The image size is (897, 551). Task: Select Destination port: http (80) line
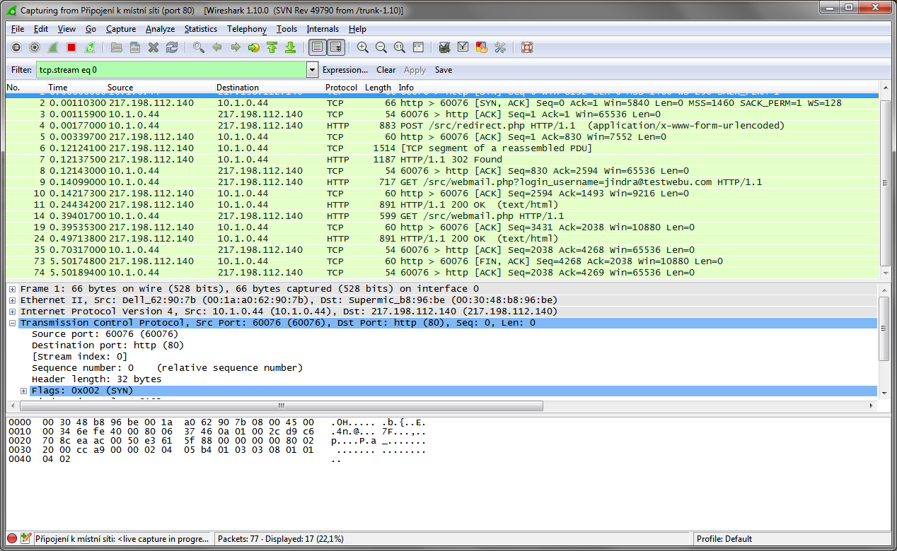tap(108, 345)
